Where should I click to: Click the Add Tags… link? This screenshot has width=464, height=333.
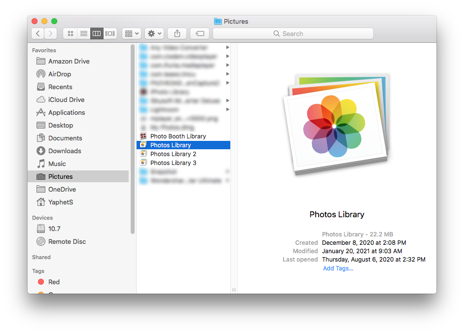coord(338,268)
